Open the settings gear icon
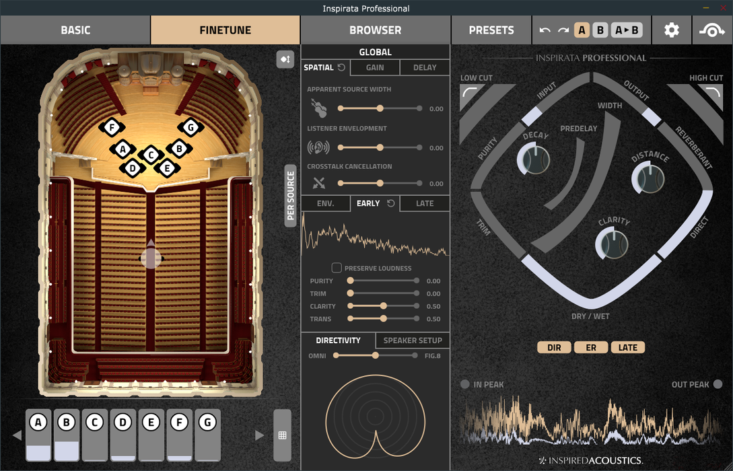 [671, 30]
